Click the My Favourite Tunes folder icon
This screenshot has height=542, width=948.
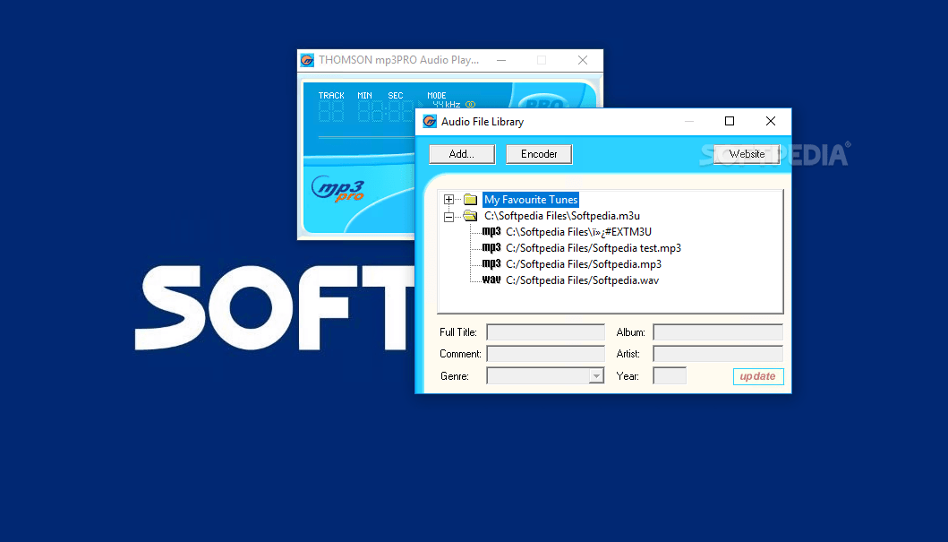(470, 199)
